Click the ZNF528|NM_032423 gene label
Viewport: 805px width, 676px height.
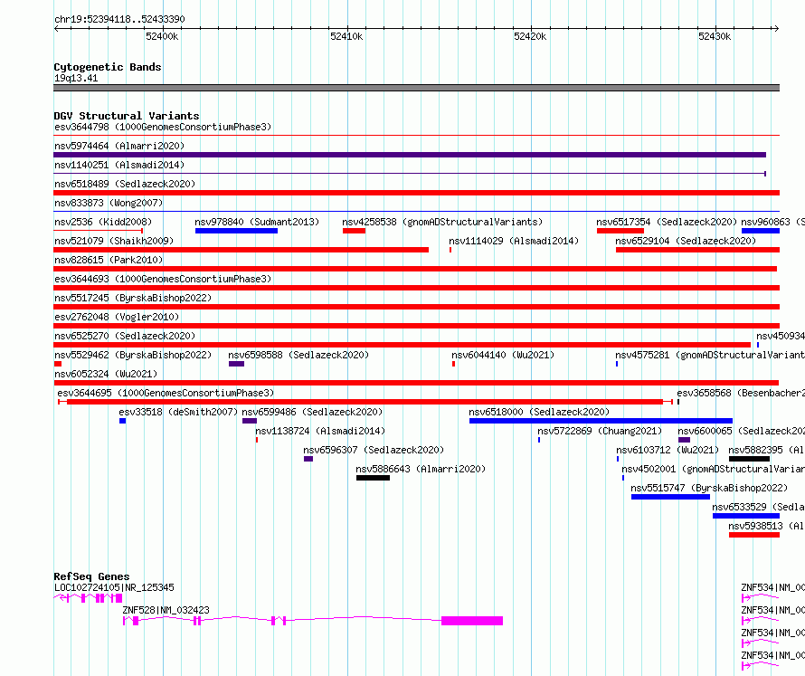click(166, 610)
